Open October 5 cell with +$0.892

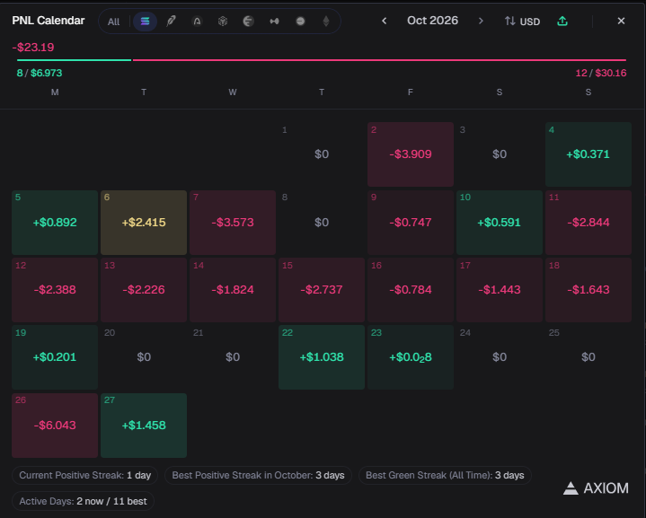55,223
